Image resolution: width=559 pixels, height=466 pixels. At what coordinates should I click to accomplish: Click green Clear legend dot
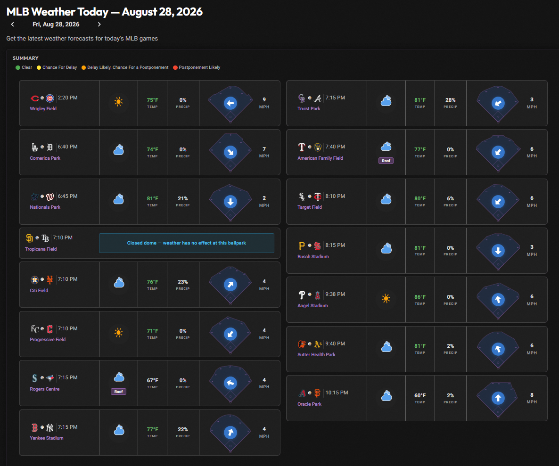click(x=18, y=68)
